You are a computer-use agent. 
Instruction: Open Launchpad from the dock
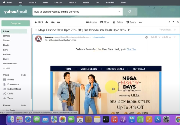pos(19,120)
